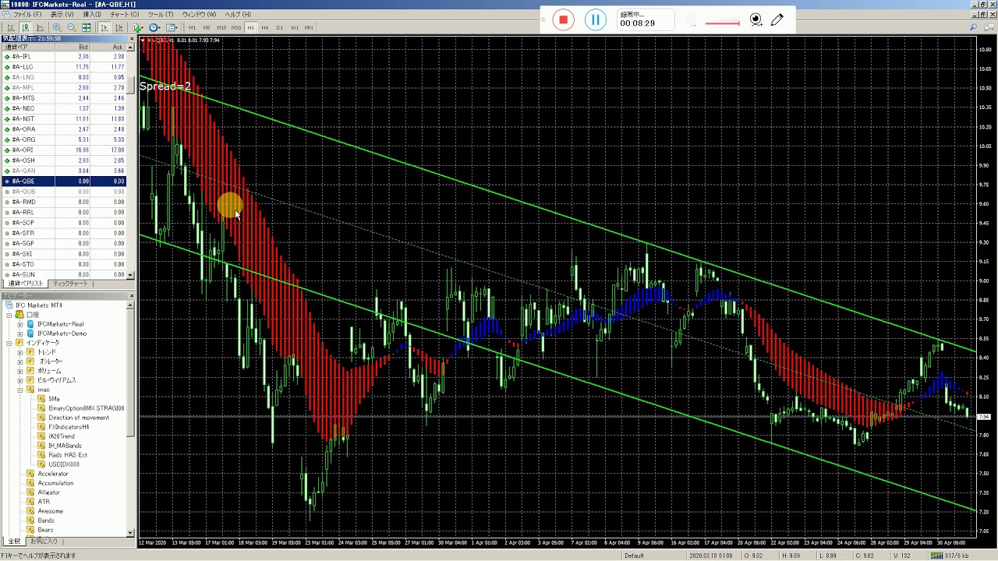
Task: Click the webcam icon in recorder bar
Action: pos(756,20)
